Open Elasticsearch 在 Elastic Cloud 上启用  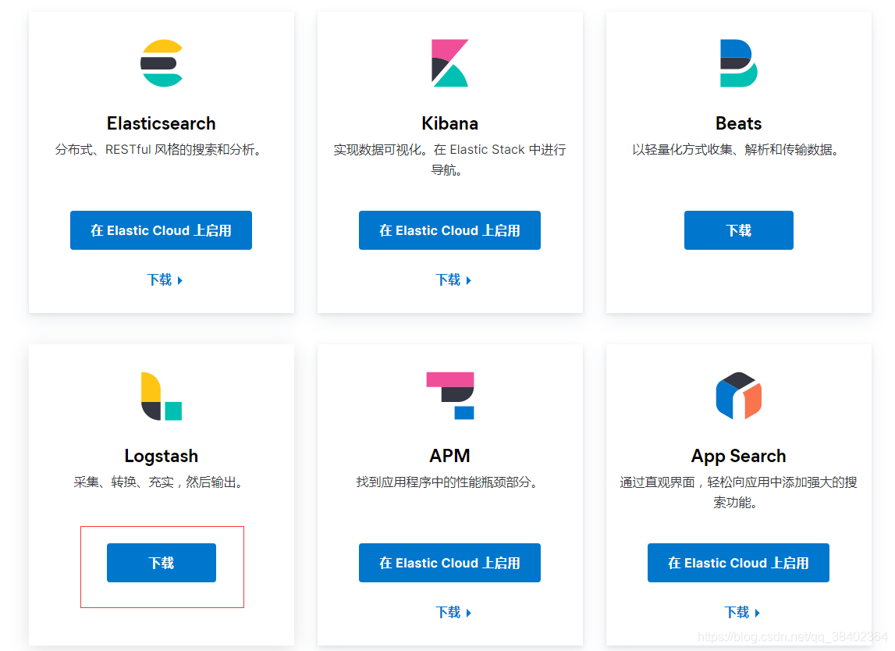coord(161,230)
